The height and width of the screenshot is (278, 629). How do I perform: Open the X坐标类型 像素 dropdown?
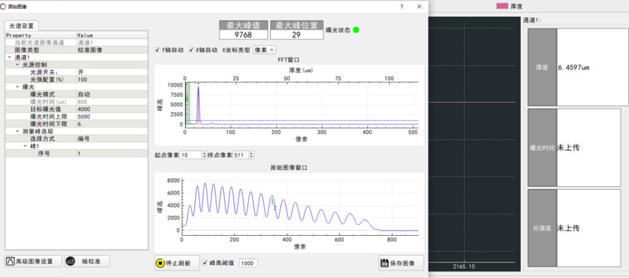pos(265,50)
